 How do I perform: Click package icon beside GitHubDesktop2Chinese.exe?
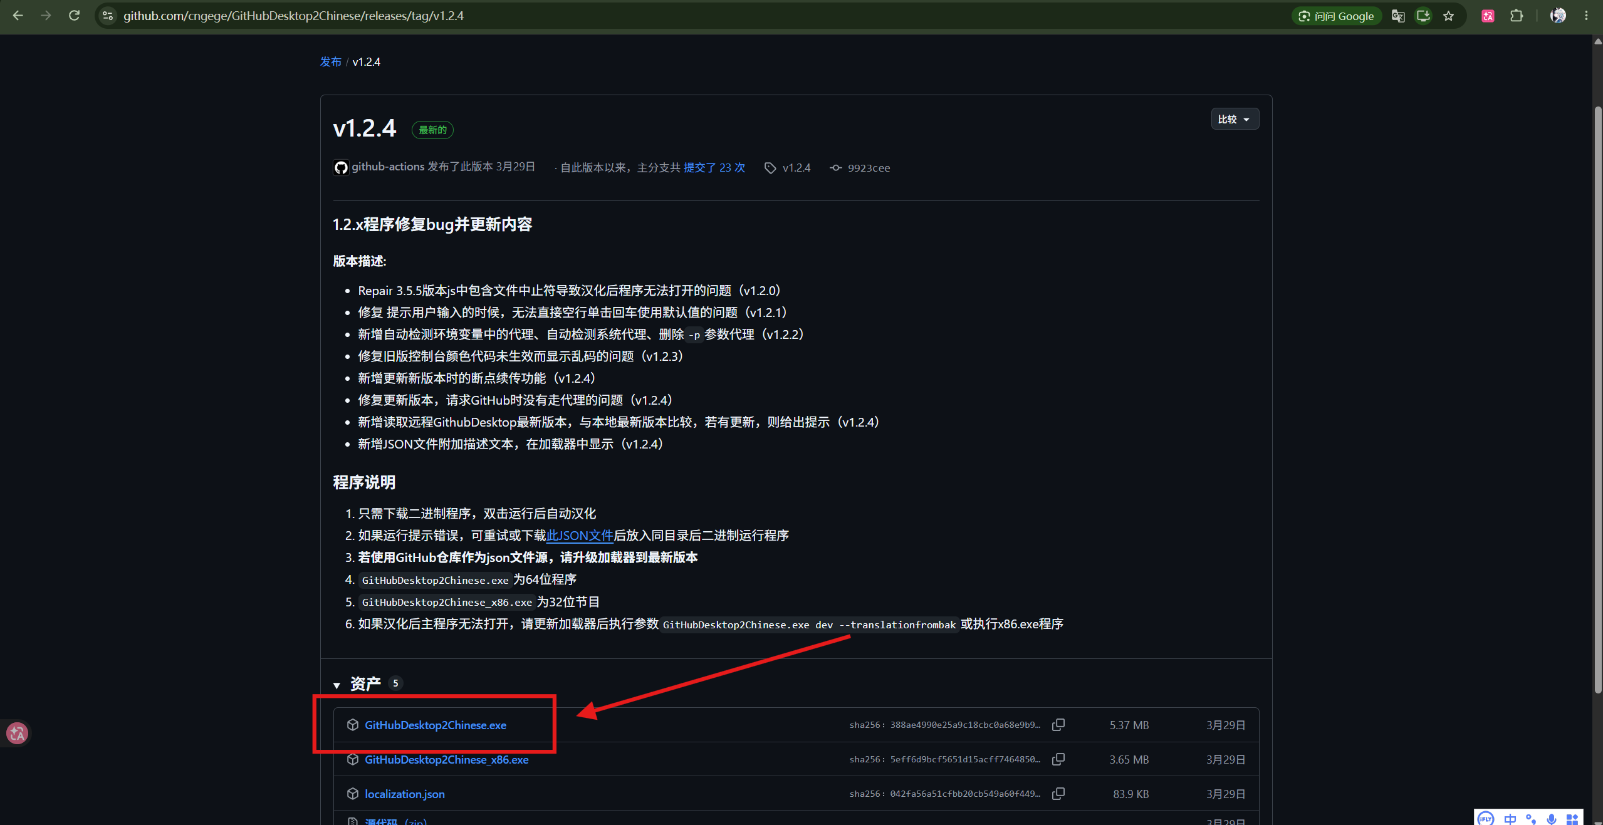(x=353, y=725)
